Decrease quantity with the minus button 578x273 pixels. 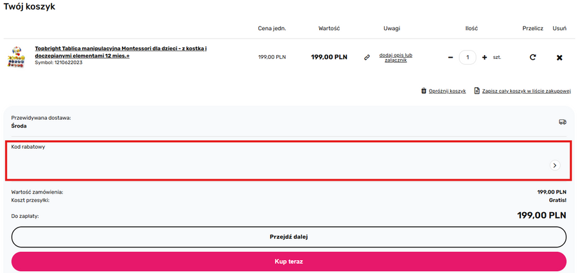click(x=451, y=57)
